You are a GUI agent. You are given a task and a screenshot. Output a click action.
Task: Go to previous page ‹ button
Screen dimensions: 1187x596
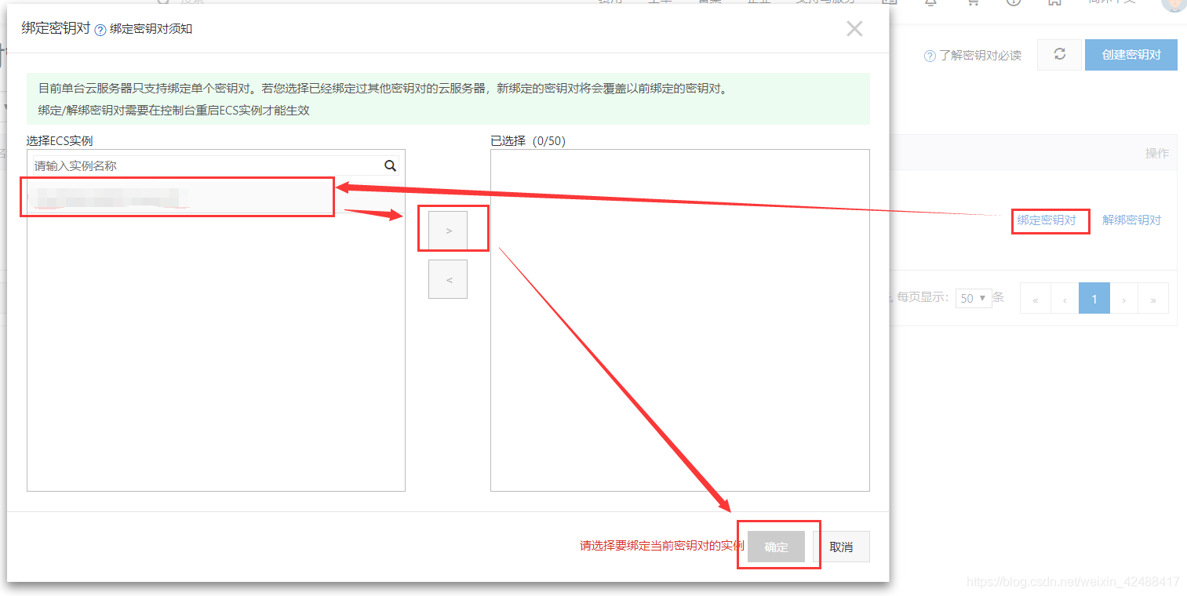1065,299
